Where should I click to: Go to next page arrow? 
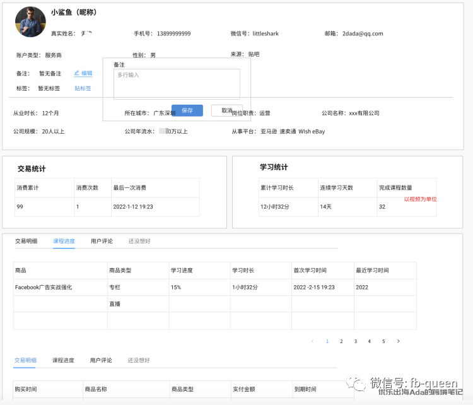398,341
